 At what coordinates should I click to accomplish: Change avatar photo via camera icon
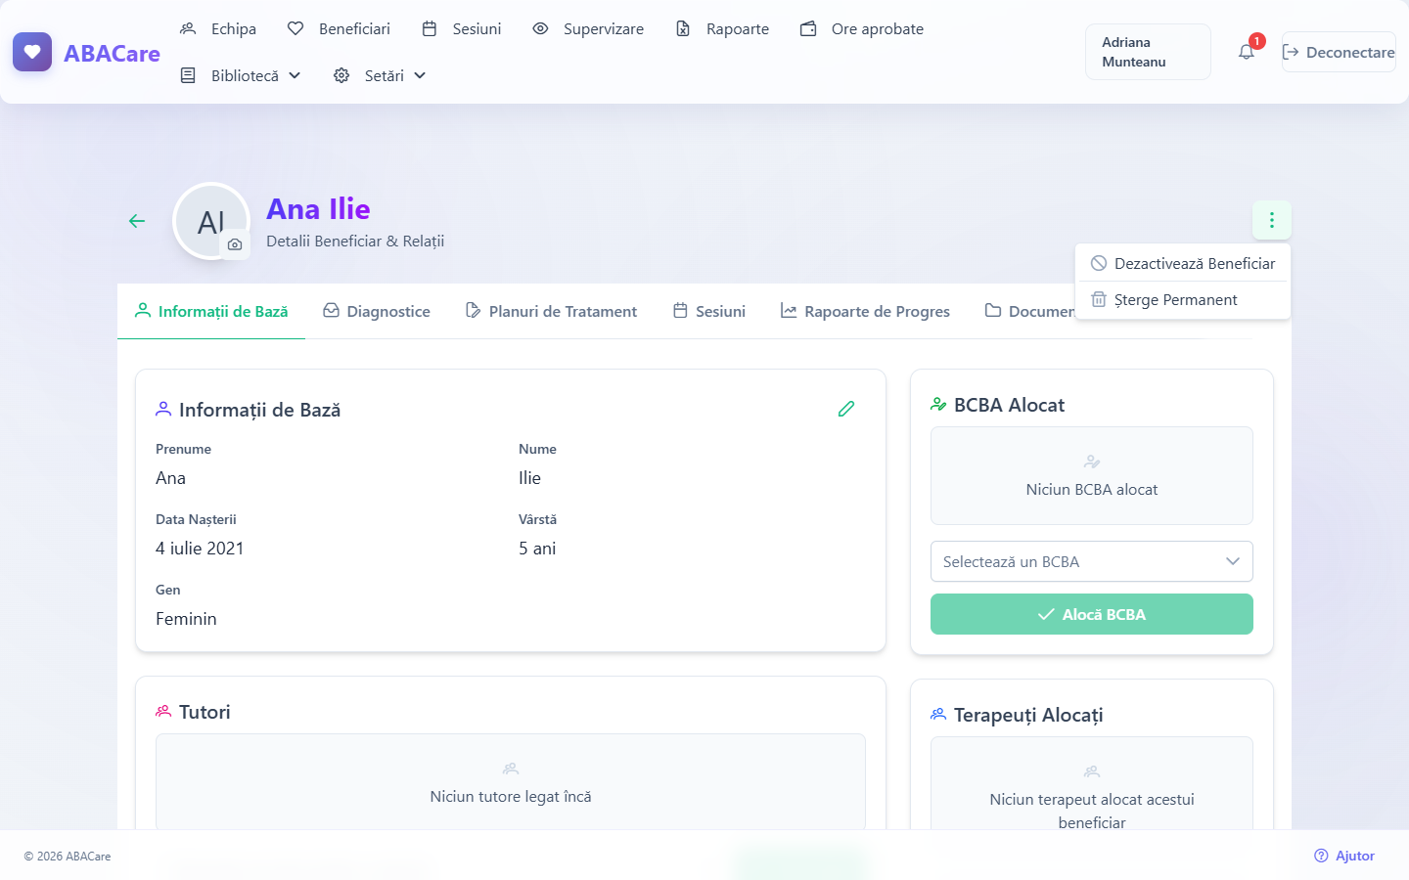[x=235, y=244]
